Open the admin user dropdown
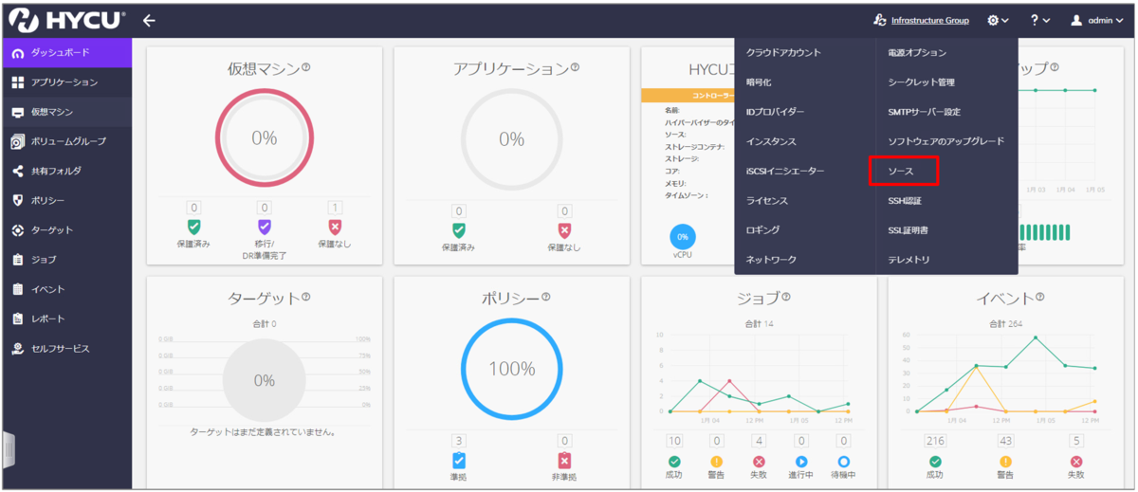 coord(1098,20)
